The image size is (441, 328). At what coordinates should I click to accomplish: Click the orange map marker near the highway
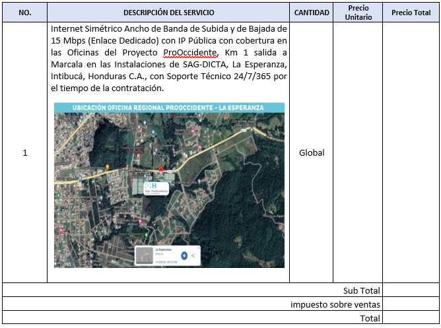107,168
